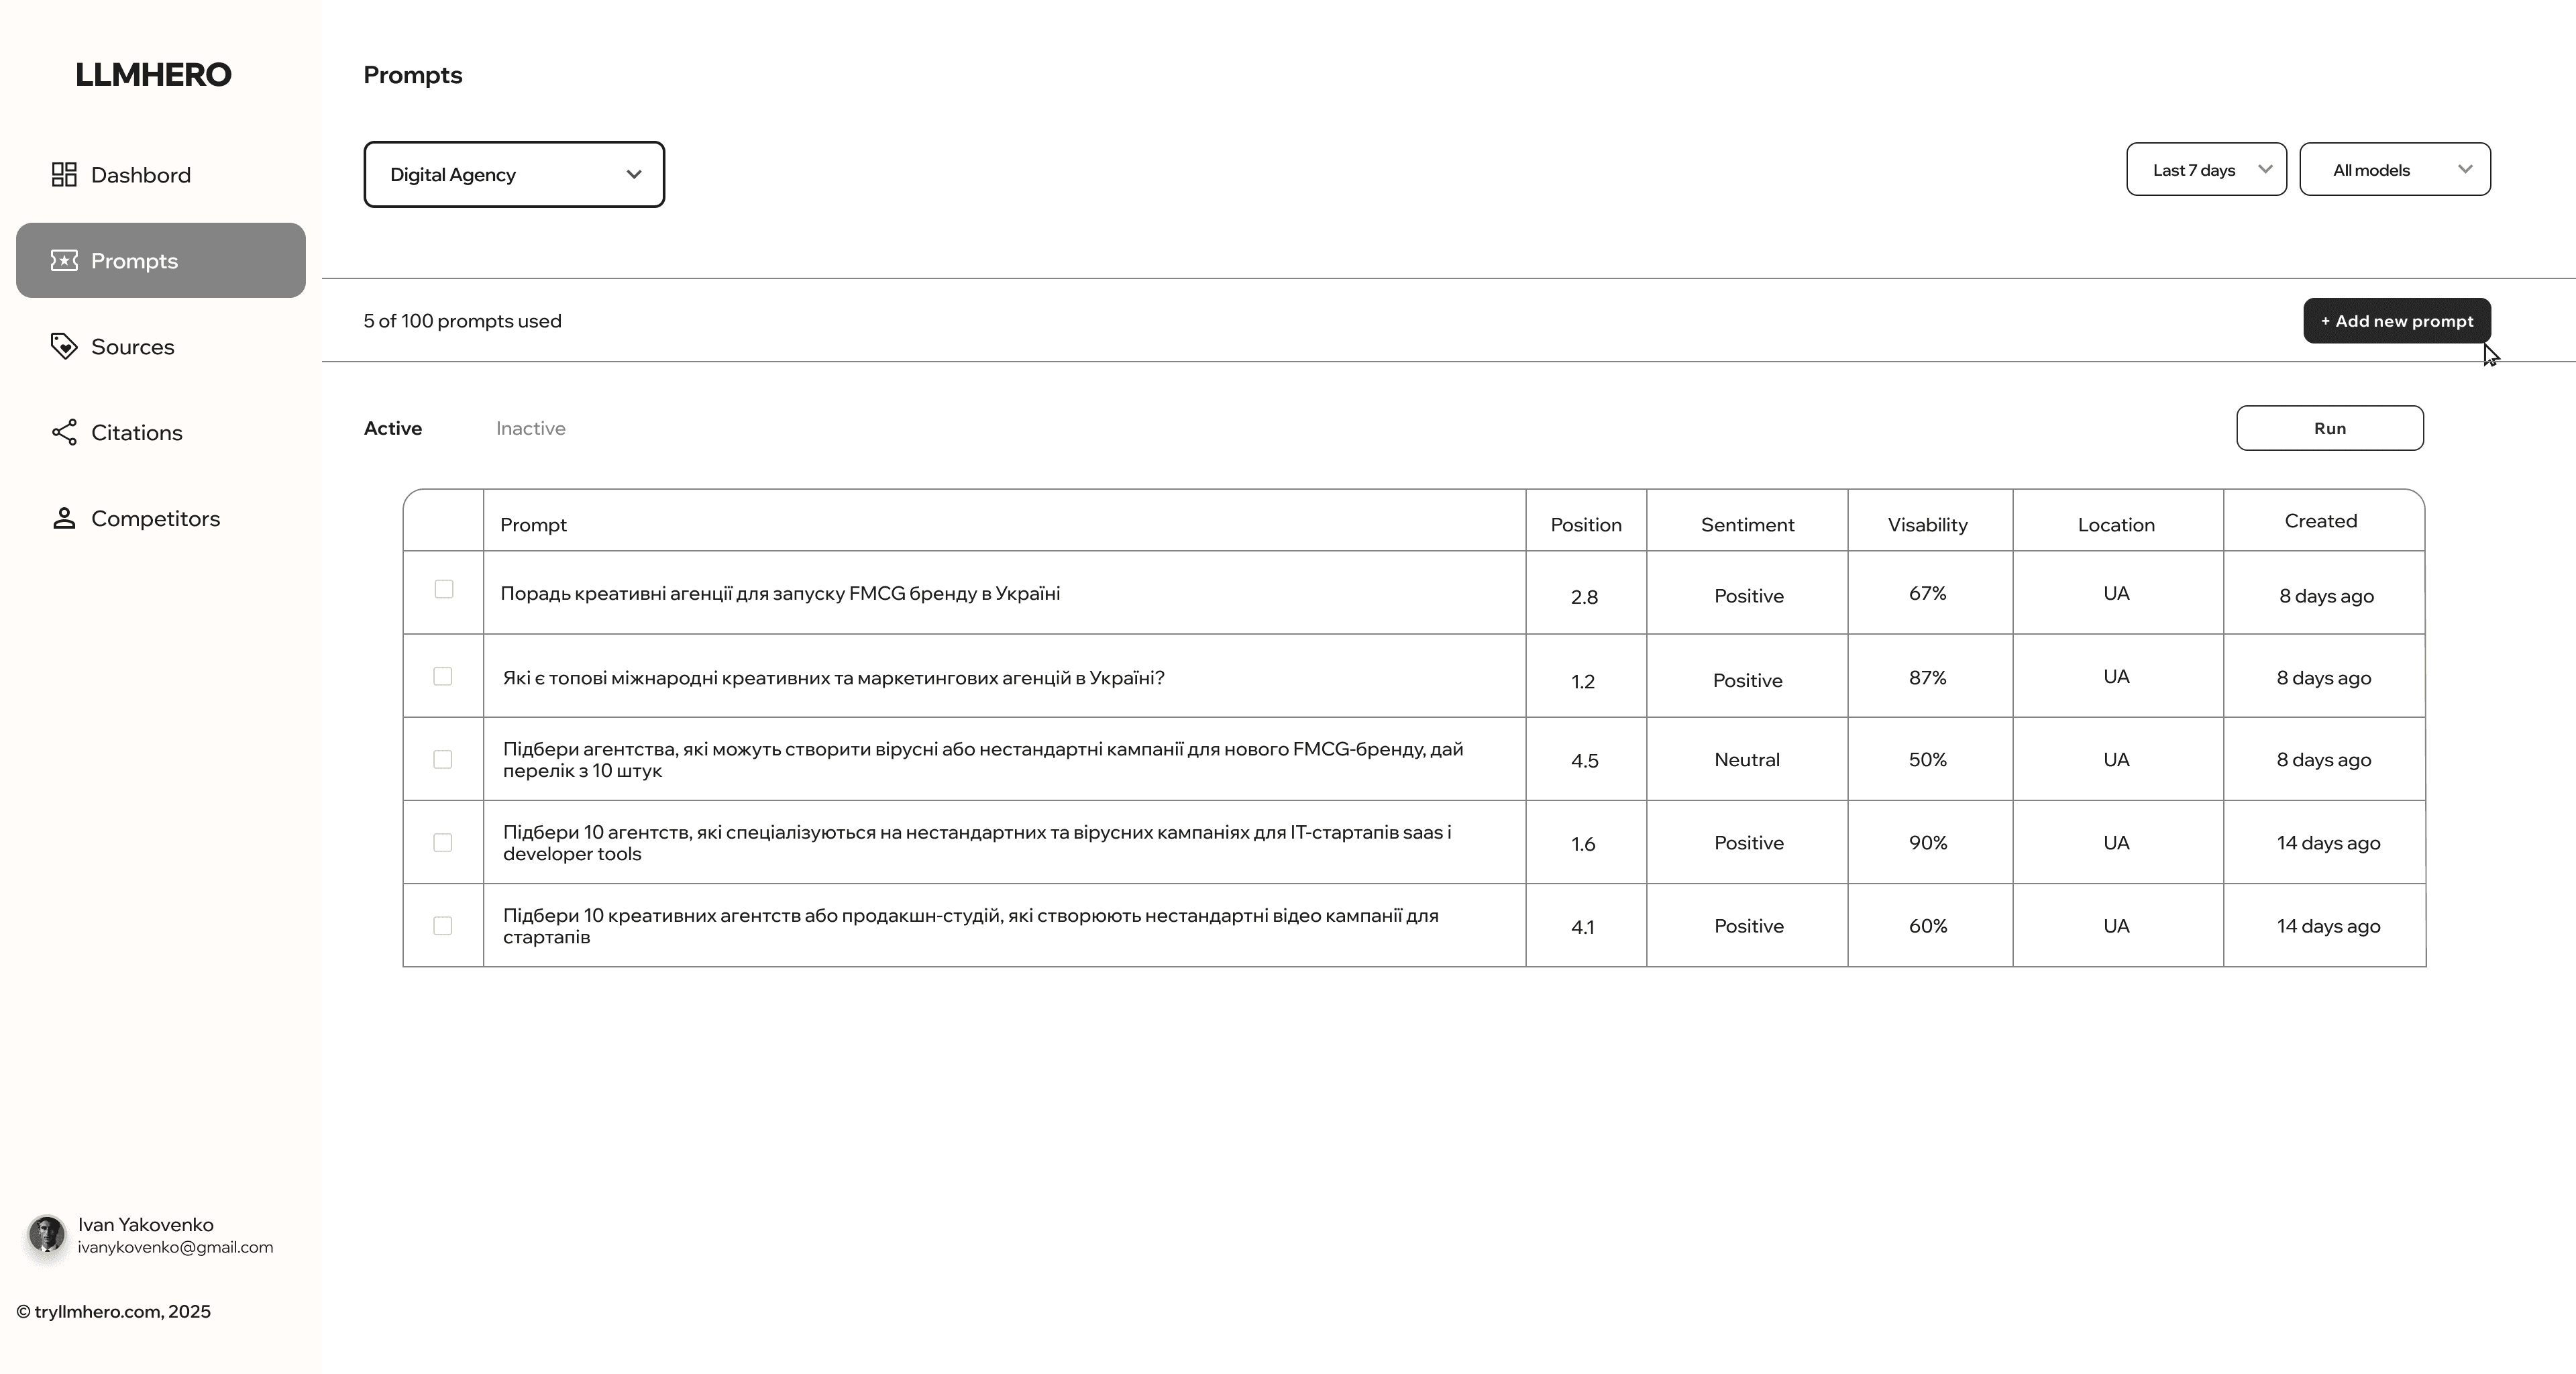Viewport: 2576px width, 1374px height.
Task: Switch to the Inactive tab
Action: pos(530,428)
